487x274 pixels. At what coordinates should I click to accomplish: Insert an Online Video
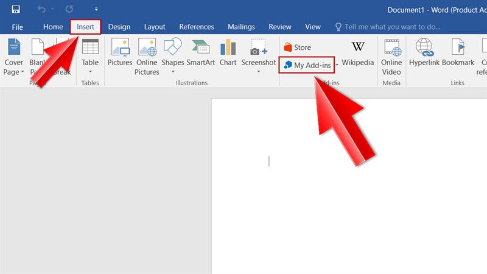tap(391, 57)
